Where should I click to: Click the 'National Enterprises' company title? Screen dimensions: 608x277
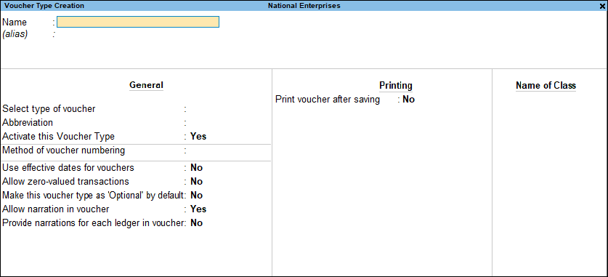click(304, 6)
